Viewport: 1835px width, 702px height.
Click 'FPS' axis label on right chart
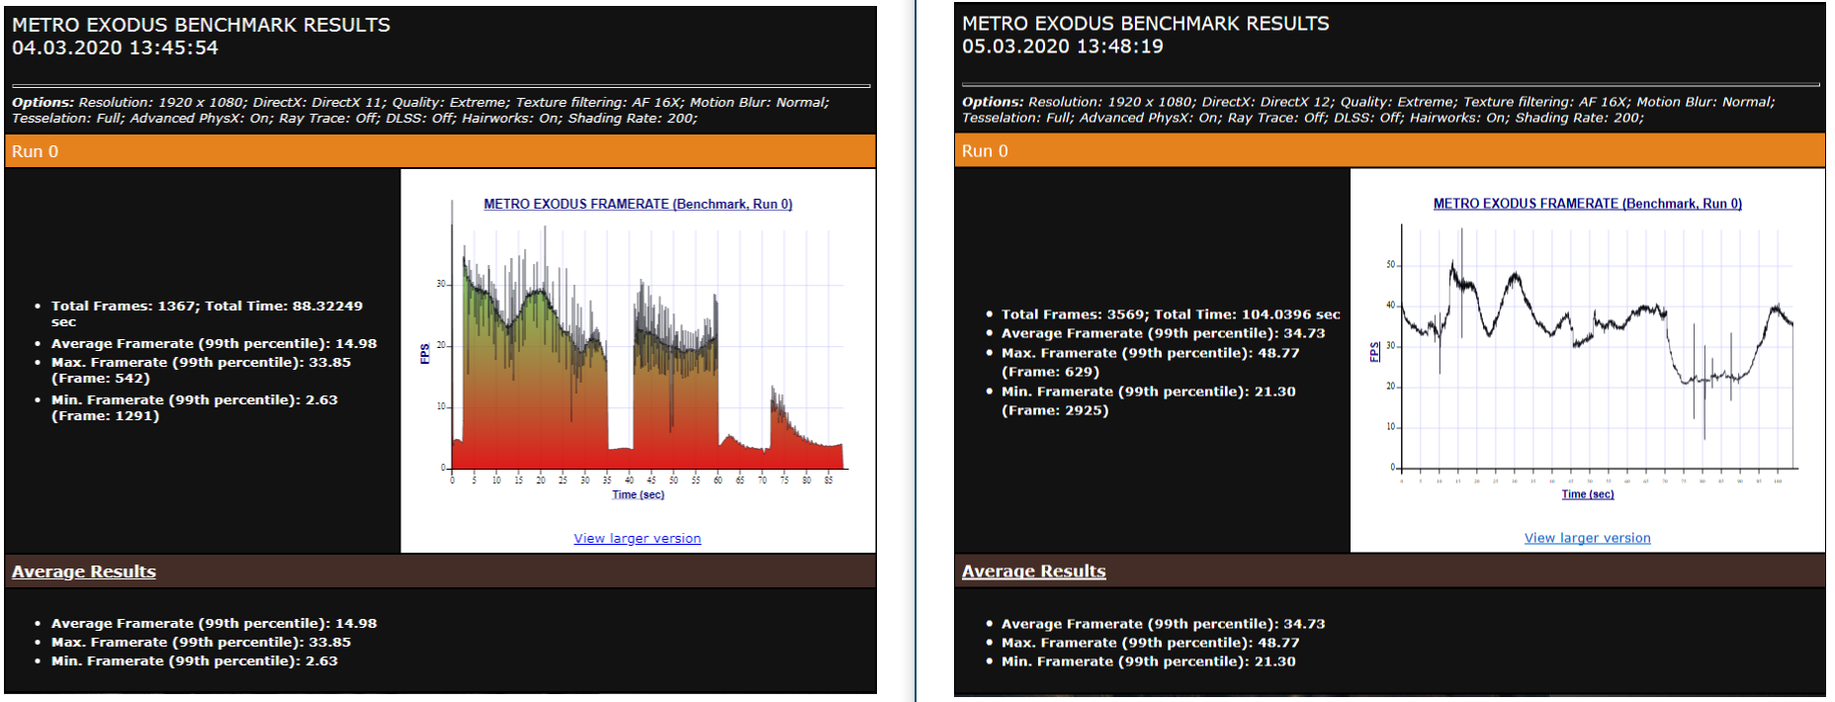(1374, 352)
